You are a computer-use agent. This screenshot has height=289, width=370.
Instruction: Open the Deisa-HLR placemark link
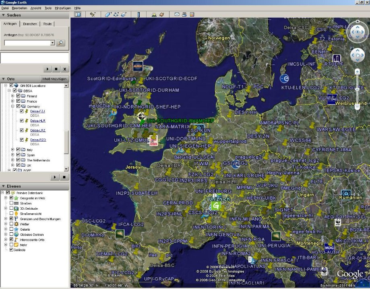[x=38, y=121]
